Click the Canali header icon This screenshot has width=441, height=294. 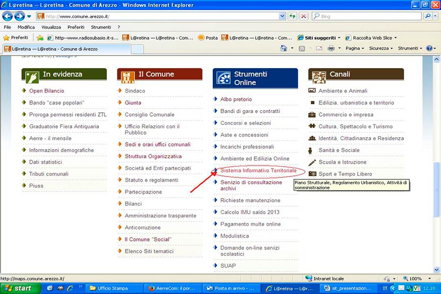(x=319, y=77)
